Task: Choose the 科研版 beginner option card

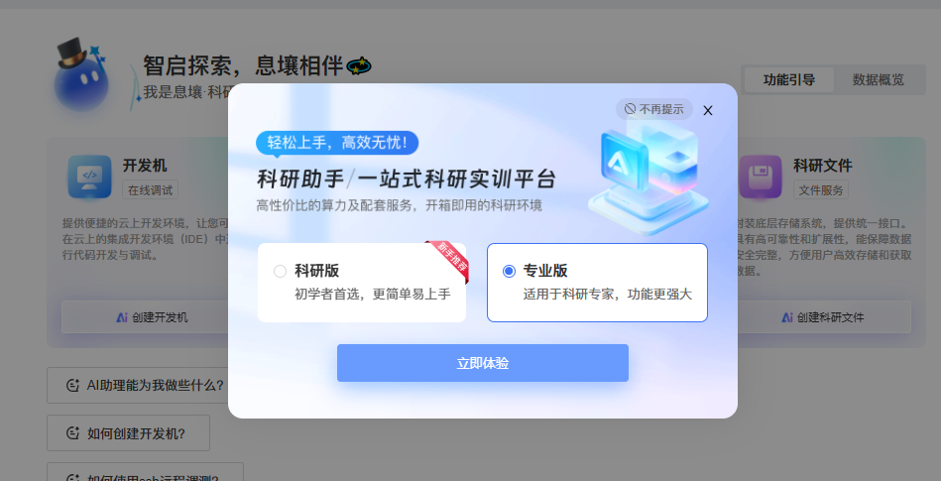Action: [362, 283]
